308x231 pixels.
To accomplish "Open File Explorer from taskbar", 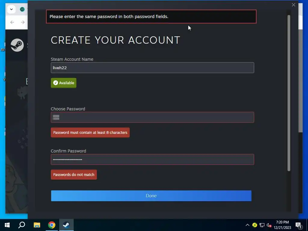I will pyautogui.click(x=37, y=225).
